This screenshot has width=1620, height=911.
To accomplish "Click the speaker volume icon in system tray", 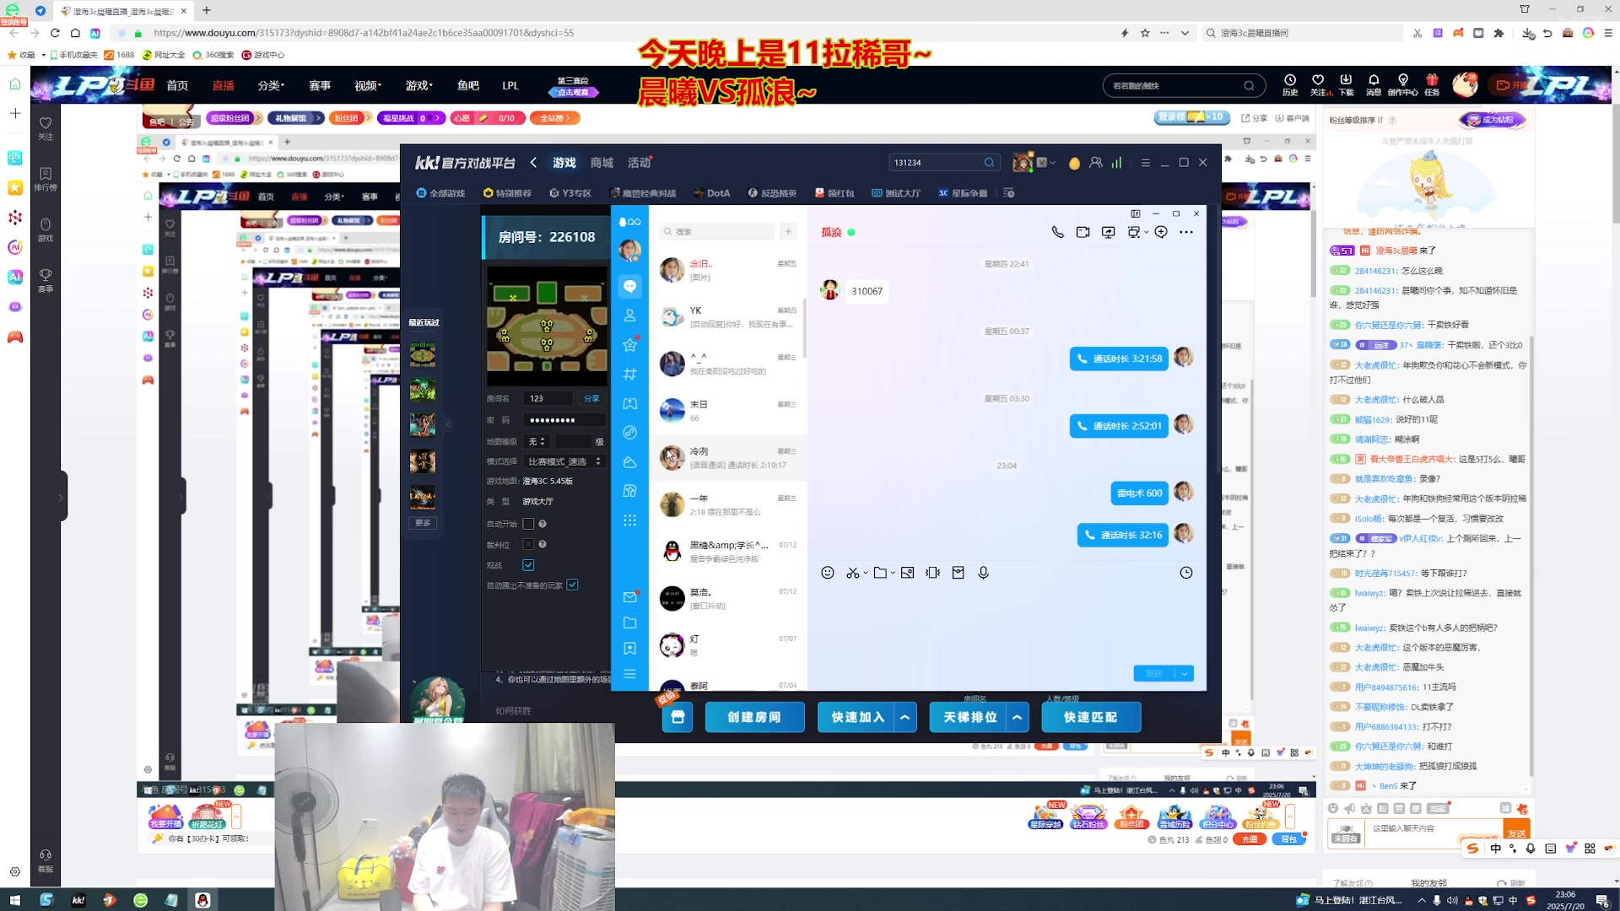I will (x=1451, y=900).
